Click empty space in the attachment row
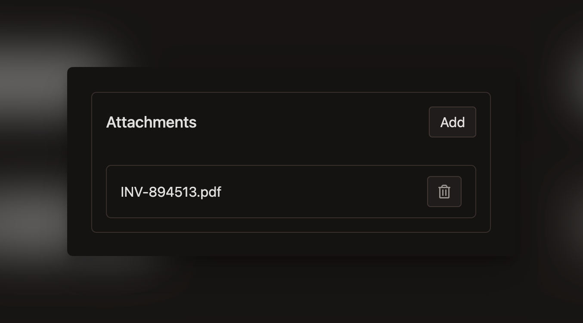The image size is (583, 323). click(323, 192)
